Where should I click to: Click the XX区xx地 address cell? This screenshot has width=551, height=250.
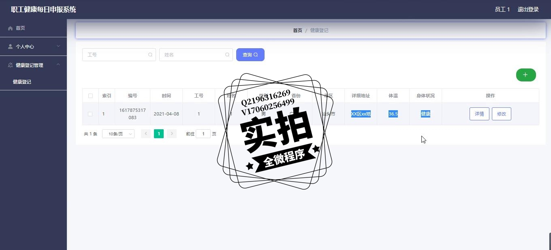tap(361, 114)
